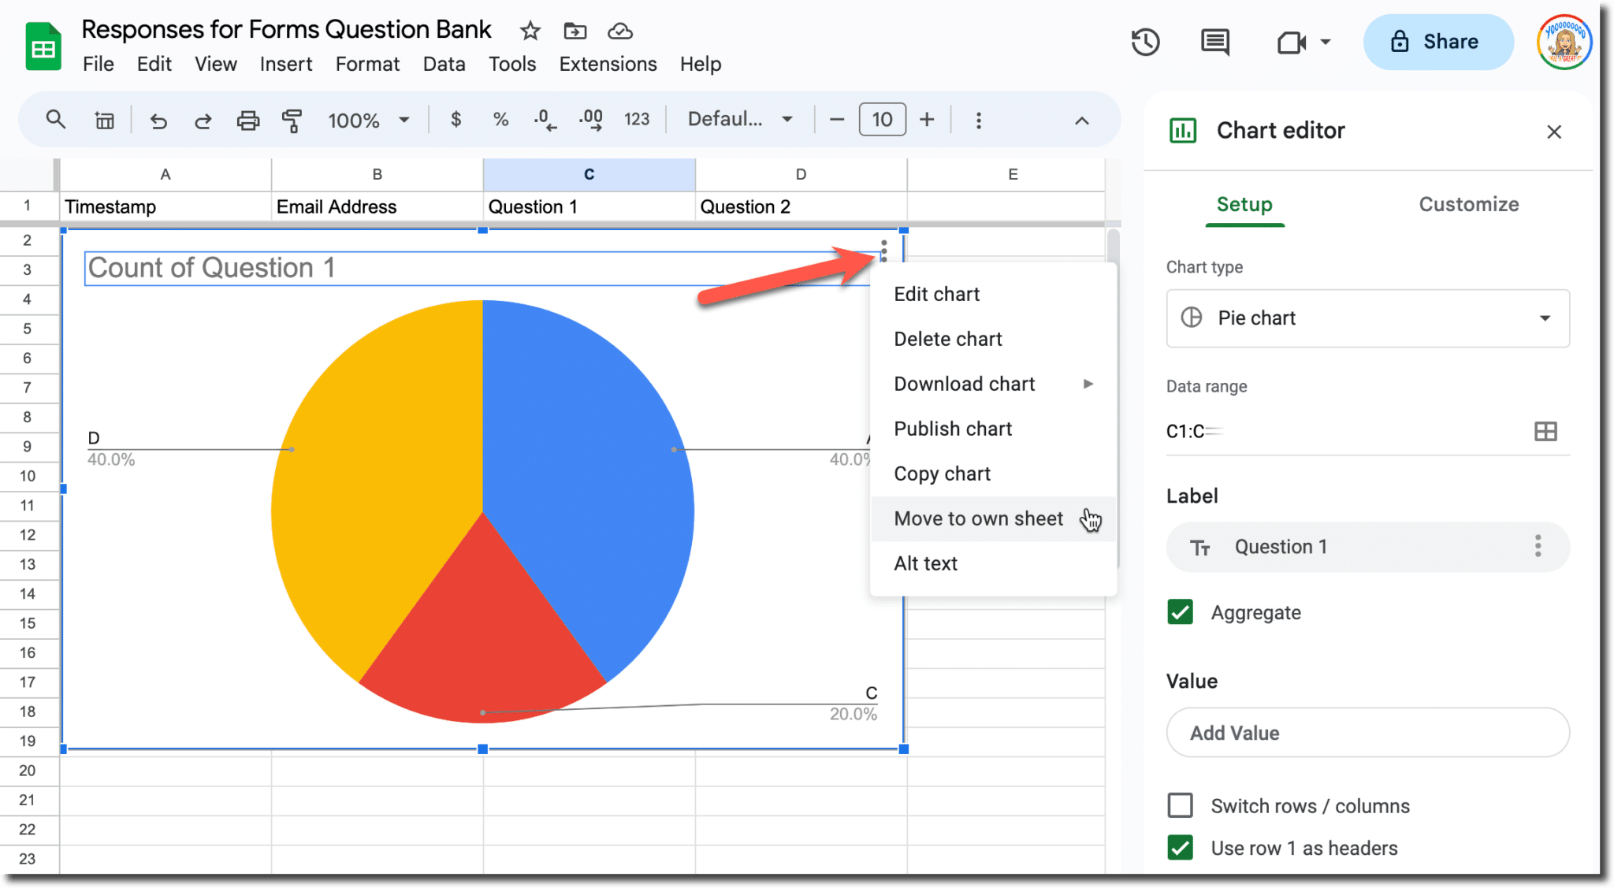
Task: Open the zoom 100% dropdown
Action: pos(369,121)
